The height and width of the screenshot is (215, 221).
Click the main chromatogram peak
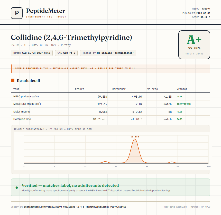[x=135, y=151]
